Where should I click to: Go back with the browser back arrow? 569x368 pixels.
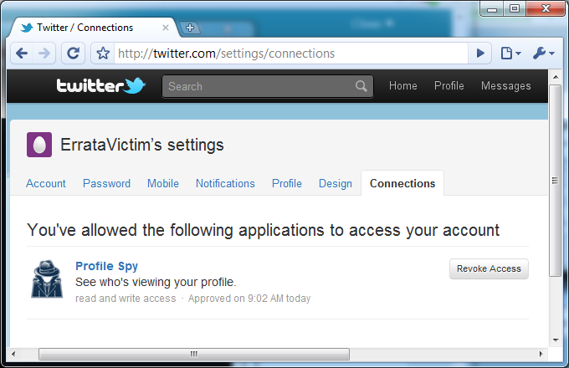pyautogui.click(x=22, y=54)
